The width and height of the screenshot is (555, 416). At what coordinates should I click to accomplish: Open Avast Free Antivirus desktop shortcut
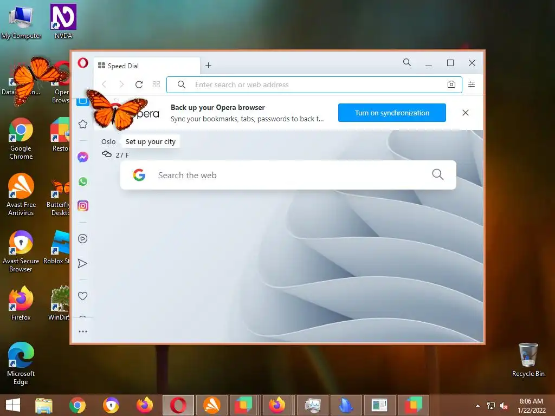(x=21, y=194)
